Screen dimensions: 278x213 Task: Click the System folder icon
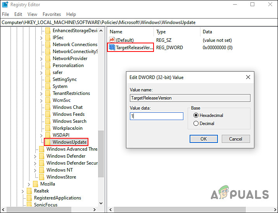[x=48, y=86]
